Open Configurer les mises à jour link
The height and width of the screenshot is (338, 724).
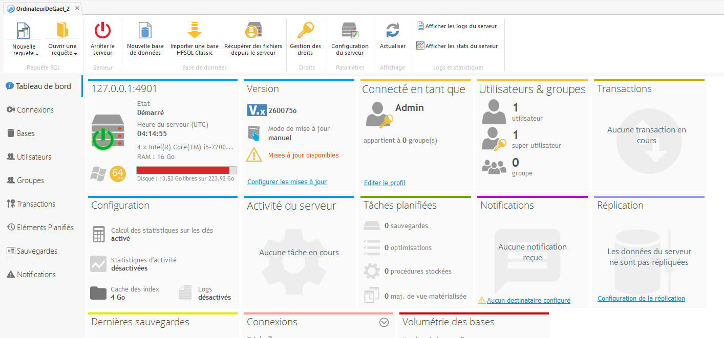[x=287, y=182]
